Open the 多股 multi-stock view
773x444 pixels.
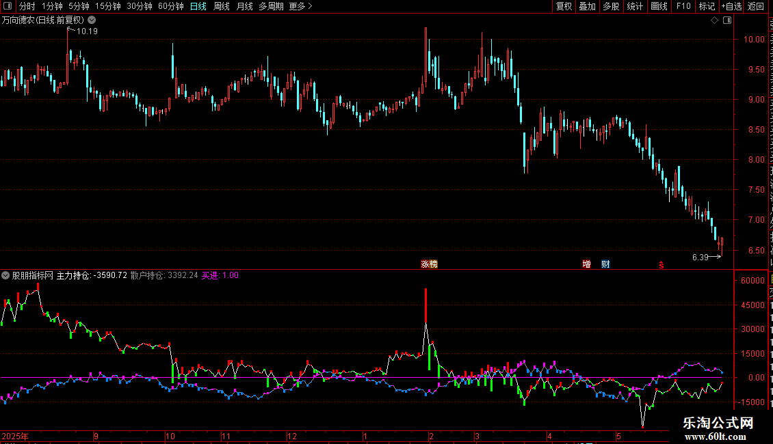point(611,6)
